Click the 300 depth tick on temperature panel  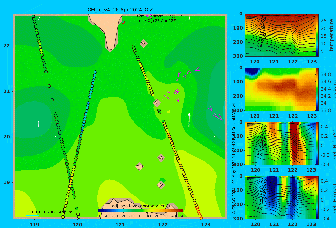pyautogui.click(x=238, y=56)
